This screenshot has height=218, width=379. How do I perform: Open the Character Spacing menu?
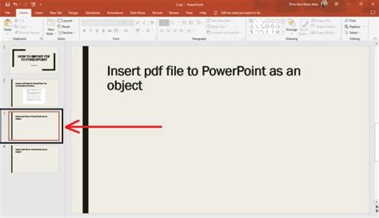[117, 30]
